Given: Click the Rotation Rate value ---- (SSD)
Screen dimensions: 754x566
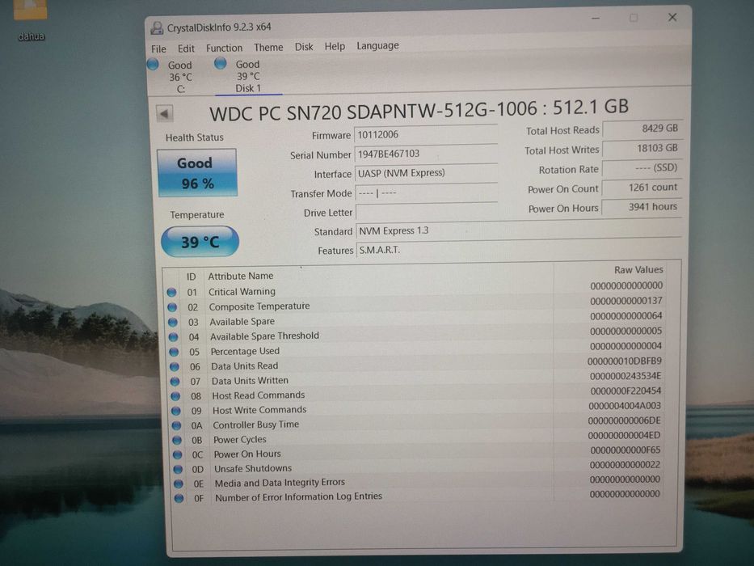Looking at the screenshot, I should tap(642, 167).
